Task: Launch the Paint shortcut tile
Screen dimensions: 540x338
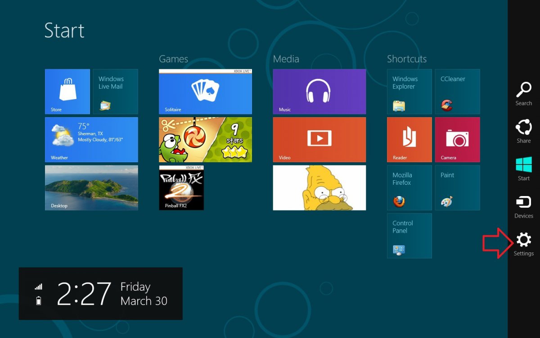Action: (458, 187)
